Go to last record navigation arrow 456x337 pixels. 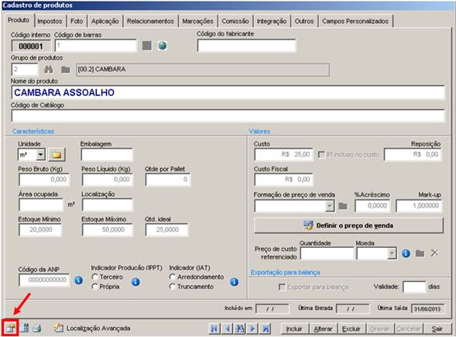click(266, 328)
